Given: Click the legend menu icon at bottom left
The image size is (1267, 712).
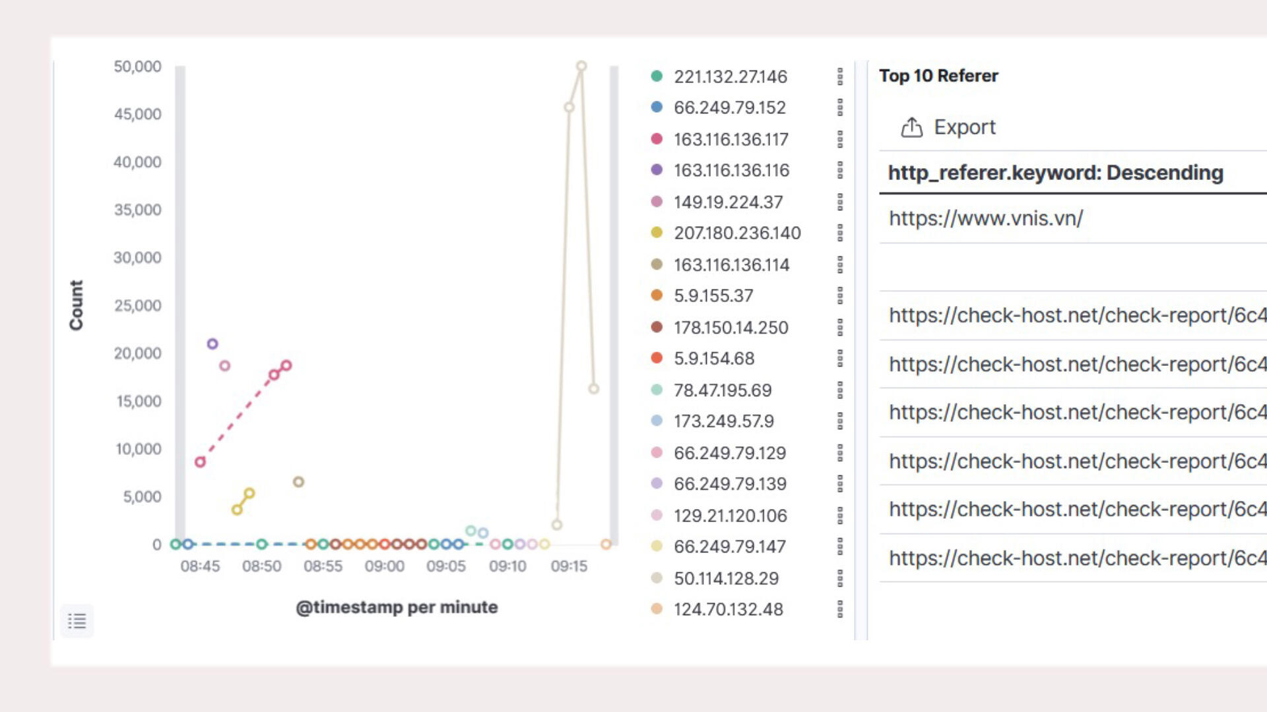Looking at the screenshot, I should coord(77,621).
